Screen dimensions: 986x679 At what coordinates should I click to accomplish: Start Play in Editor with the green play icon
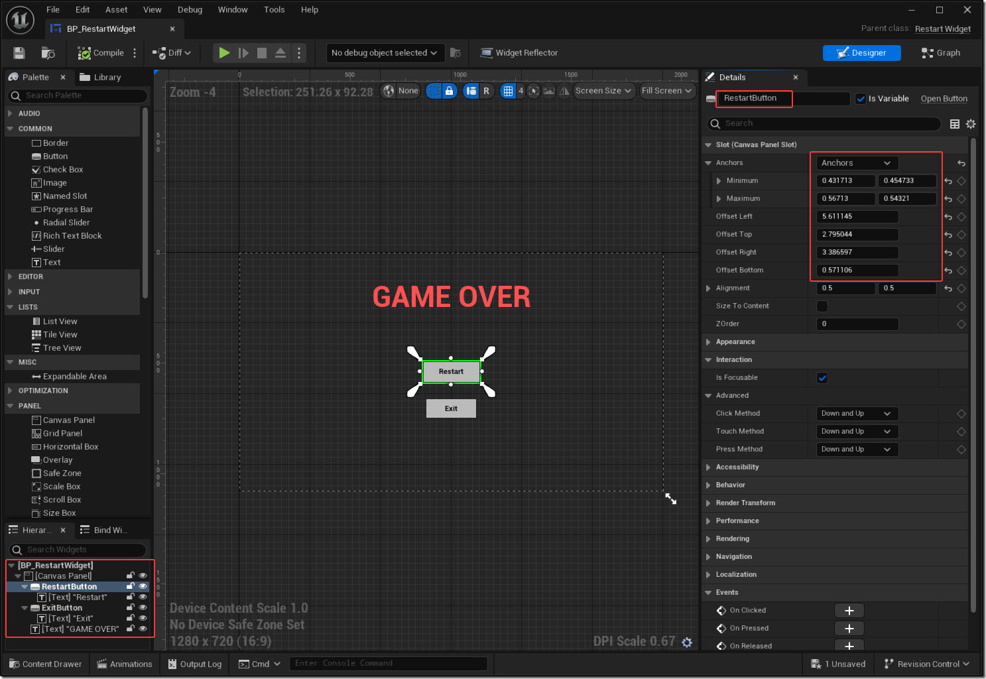click(224, 53)
